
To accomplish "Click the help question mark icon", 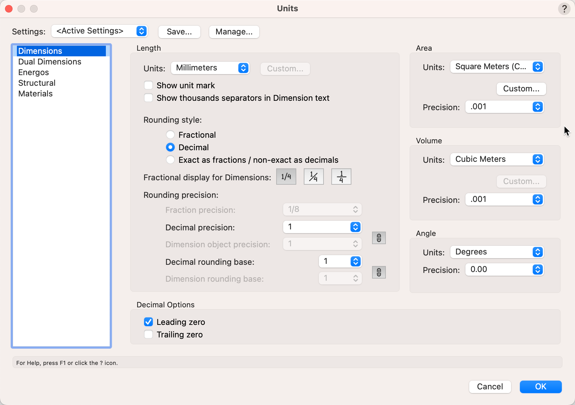I will point(564,9).
